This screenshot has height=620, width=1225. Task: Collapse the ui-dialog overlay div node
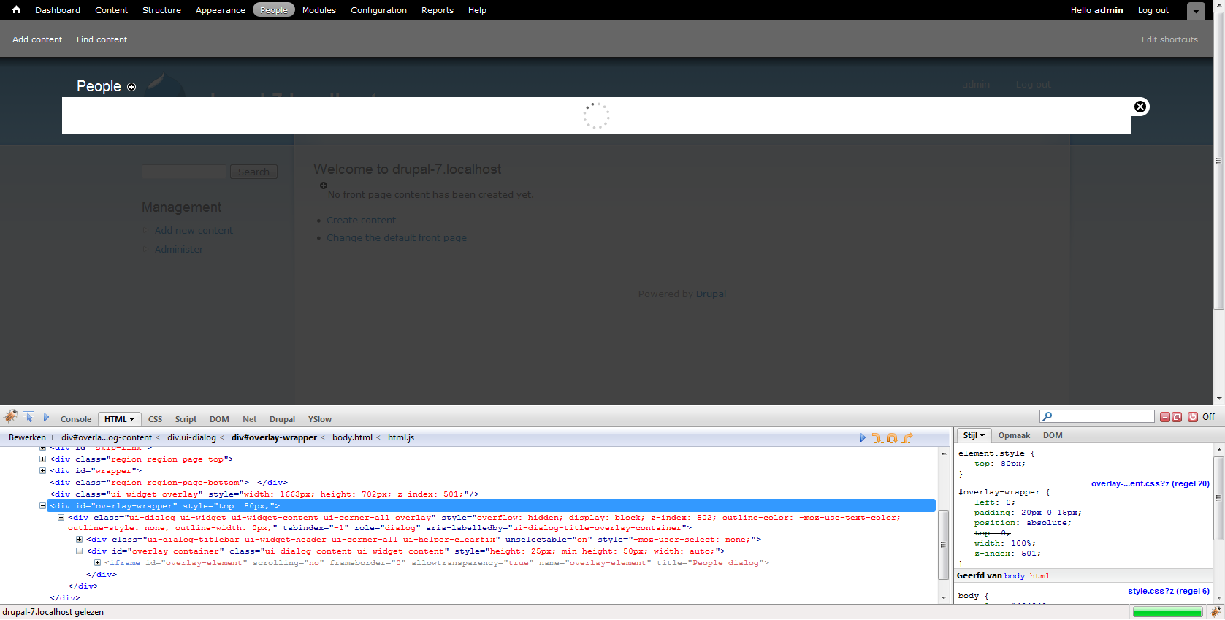tap(61, 517)
